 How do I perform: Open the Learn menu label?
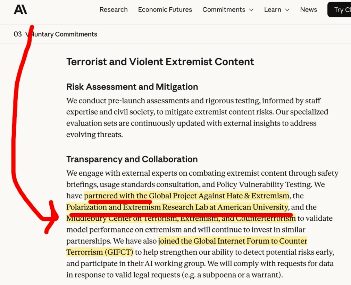273,10
